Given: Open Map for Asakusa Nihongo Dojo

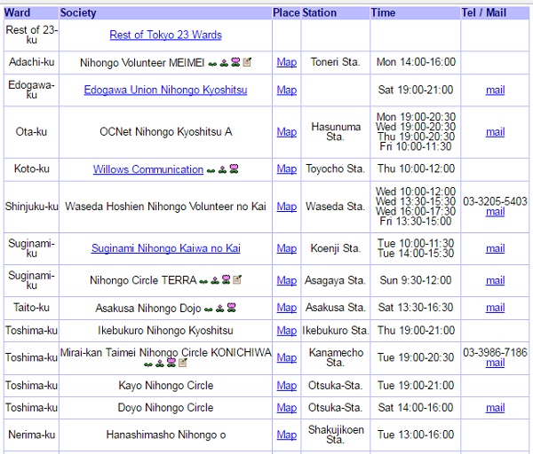Looking at the screenshot, I should point(287,308).
